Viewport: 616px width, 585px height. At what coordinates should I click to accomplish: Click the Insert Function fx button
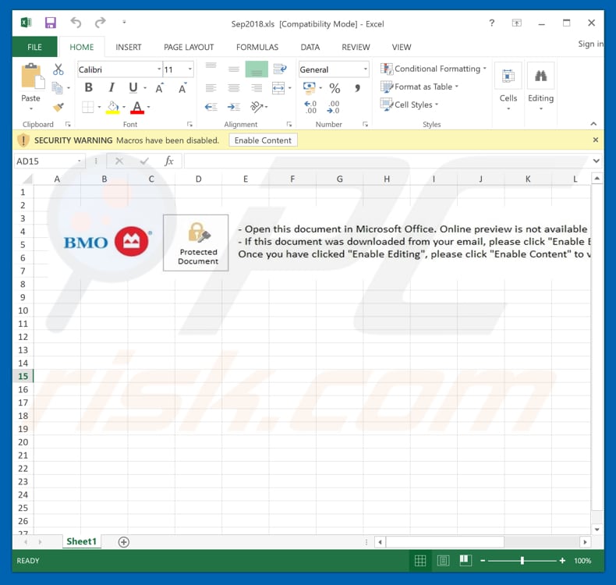point(169,161)
